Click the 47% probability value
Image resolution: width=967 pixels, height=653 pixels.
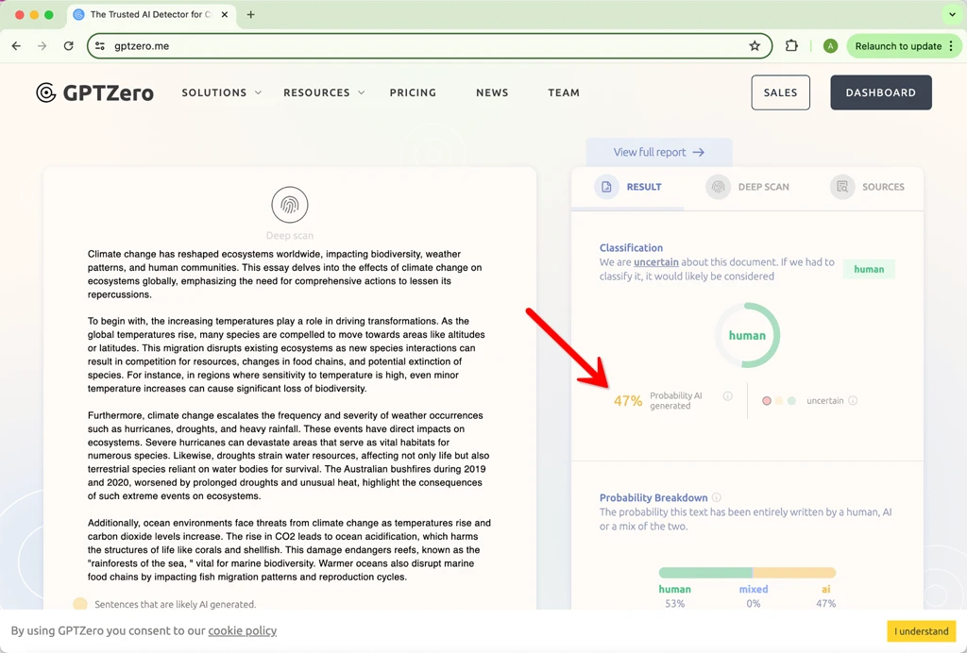[628, 401]
